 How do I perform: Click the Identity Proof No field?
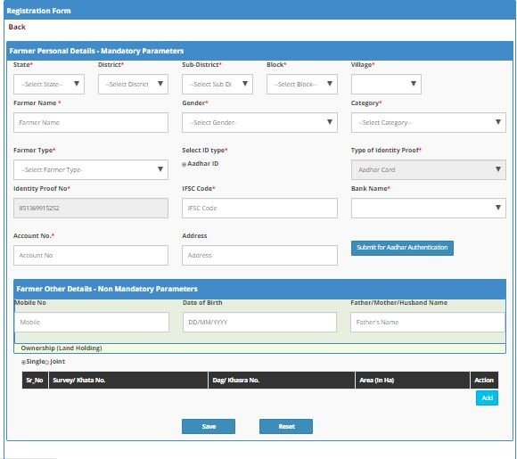click(91, 208)
